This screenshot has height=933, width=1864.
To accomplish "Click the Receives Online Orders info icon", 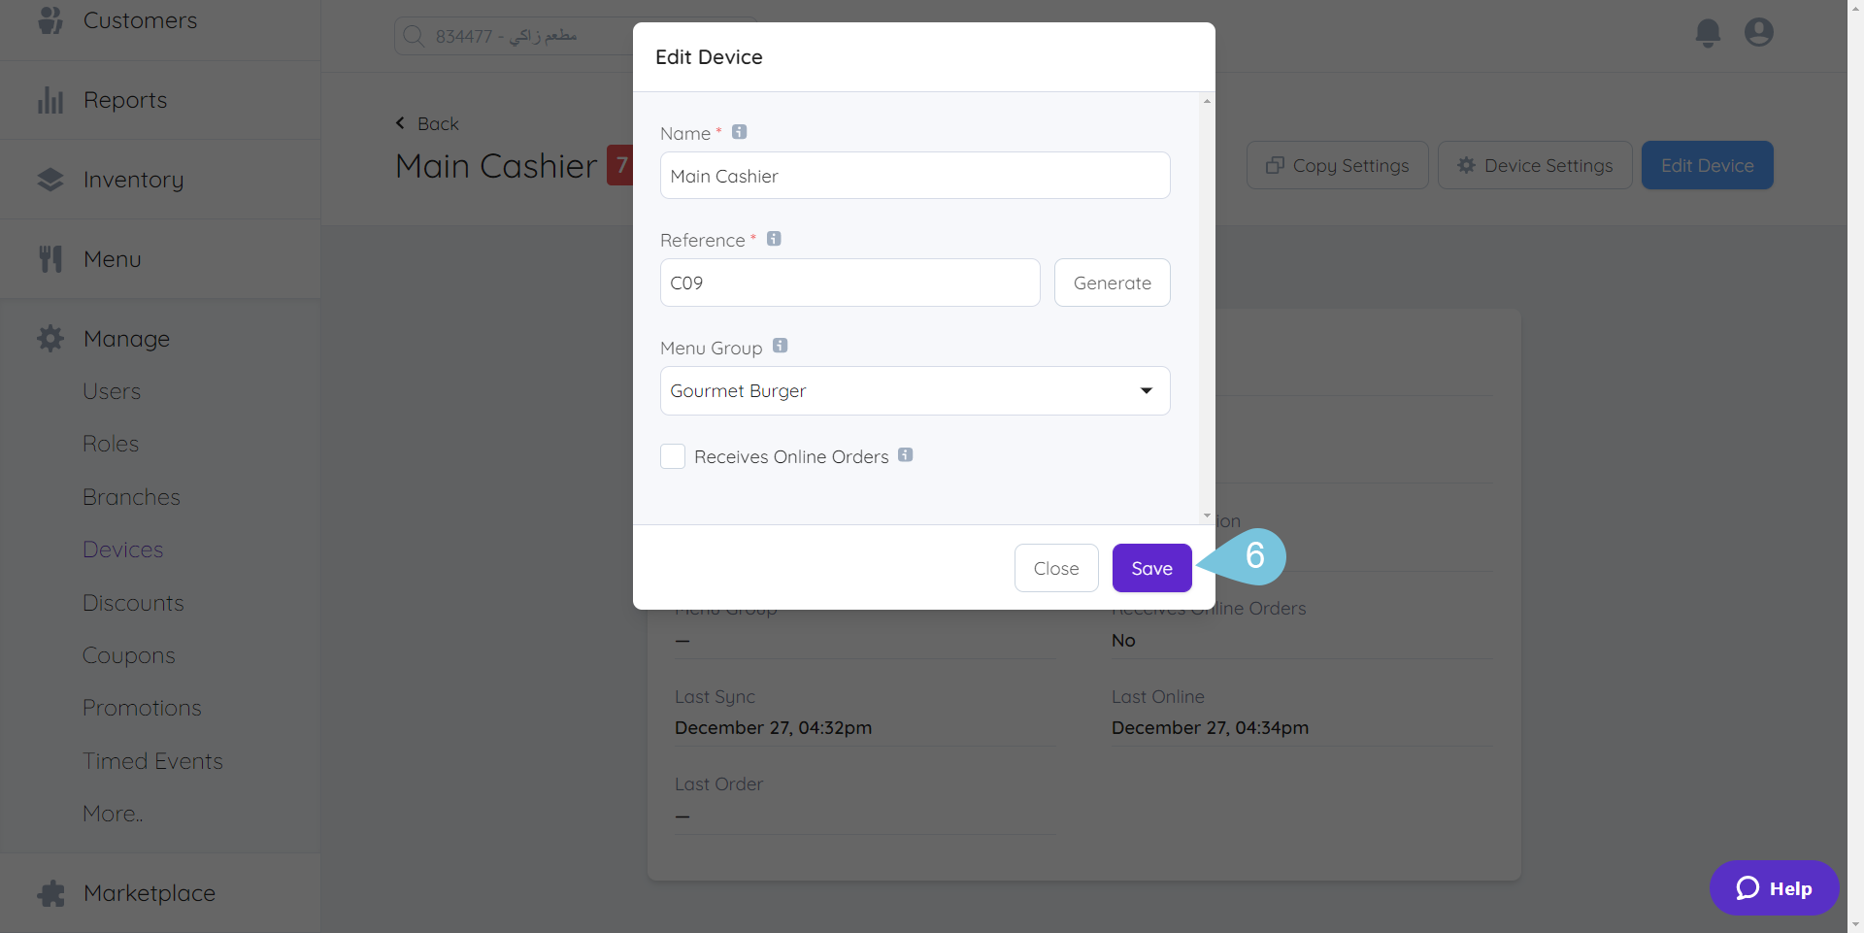I will [906, 453].
